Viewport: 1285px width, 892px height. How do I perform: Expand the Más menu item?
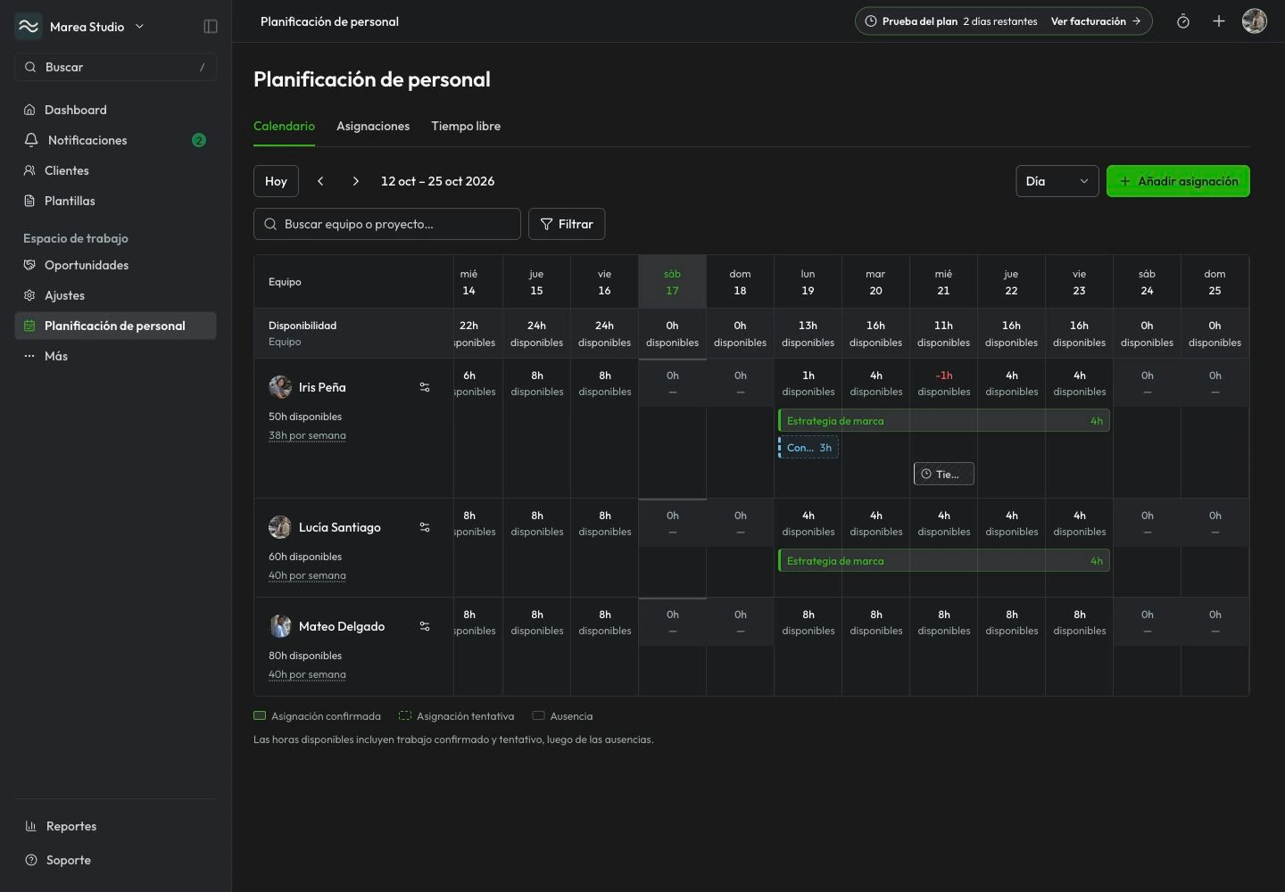[115, 356]
